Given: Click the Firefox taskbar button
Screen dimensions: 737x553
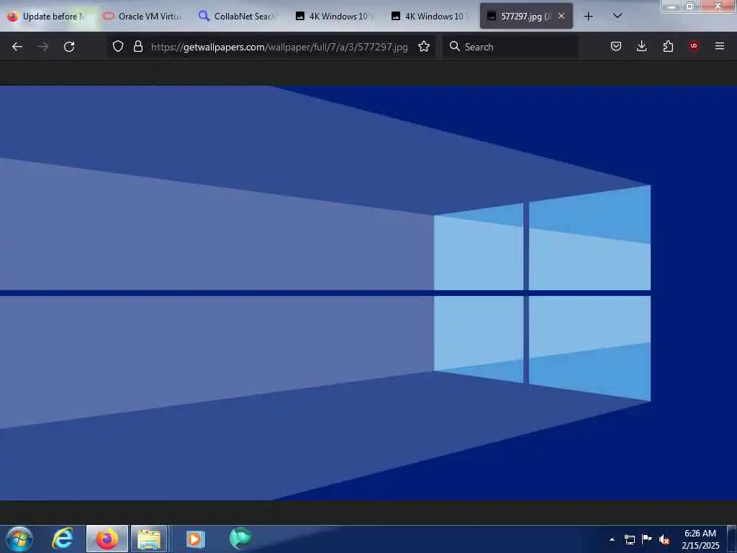Looking at the screenshot, I should click(107, 539).
